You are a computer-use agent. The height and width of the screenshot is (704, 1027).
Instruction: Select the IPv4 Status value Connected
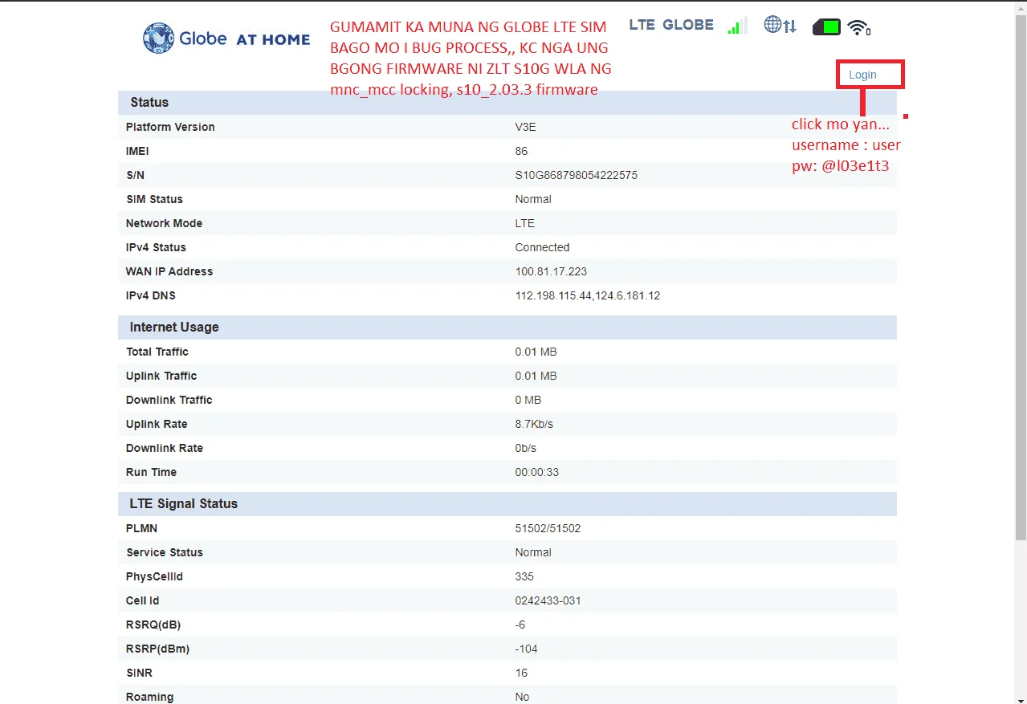click(542, 247)
